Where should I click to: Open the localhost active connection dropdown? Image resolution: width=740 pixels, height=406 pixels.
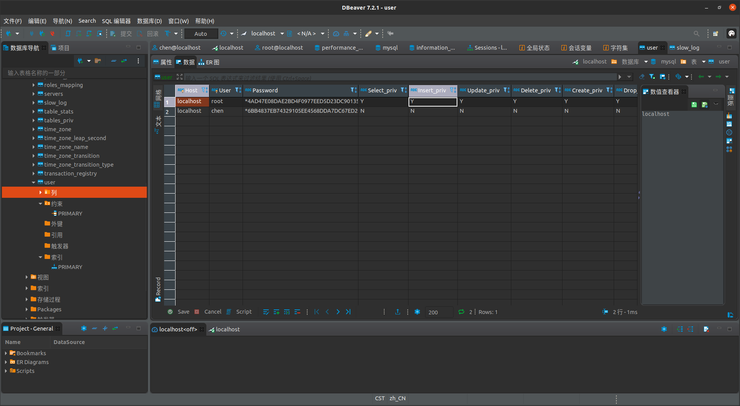pyautogui.click(x=282, y=33)
